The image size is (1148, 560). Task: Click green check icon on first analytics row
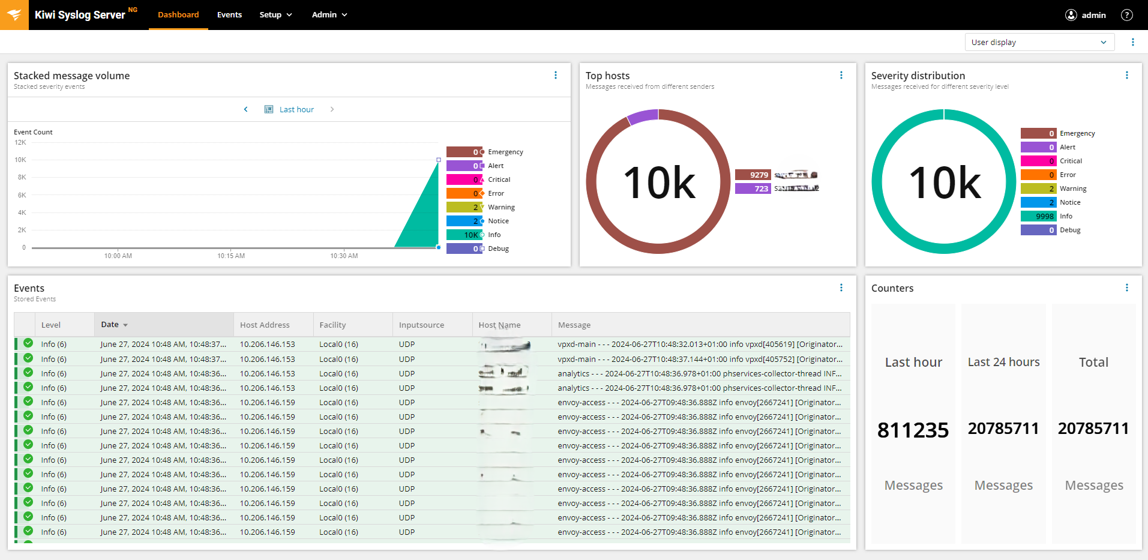(x=28, y=373)
